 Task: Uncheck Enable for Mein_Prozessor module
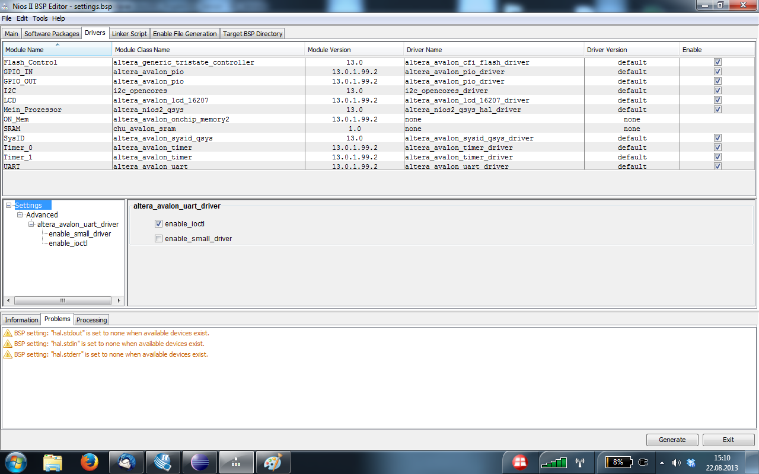(717, 110)
